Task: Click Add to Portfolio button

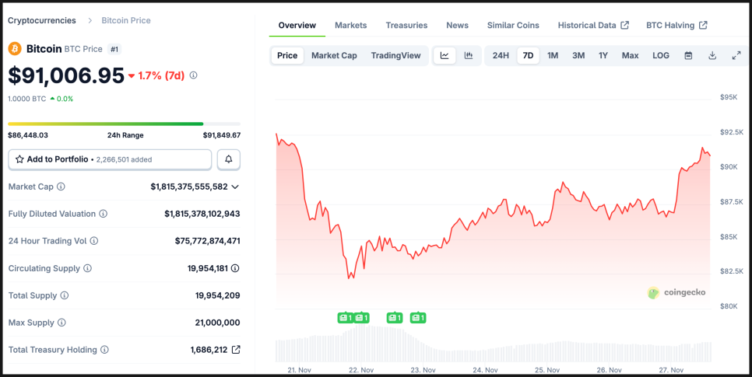Action: tap(110, 159)
